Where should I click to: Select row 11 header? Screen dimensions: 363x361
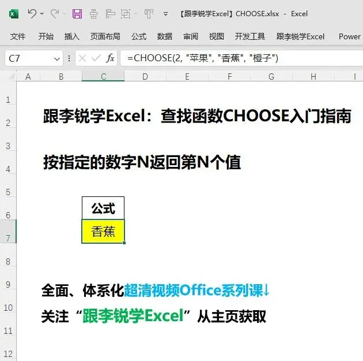click(8, 324)
